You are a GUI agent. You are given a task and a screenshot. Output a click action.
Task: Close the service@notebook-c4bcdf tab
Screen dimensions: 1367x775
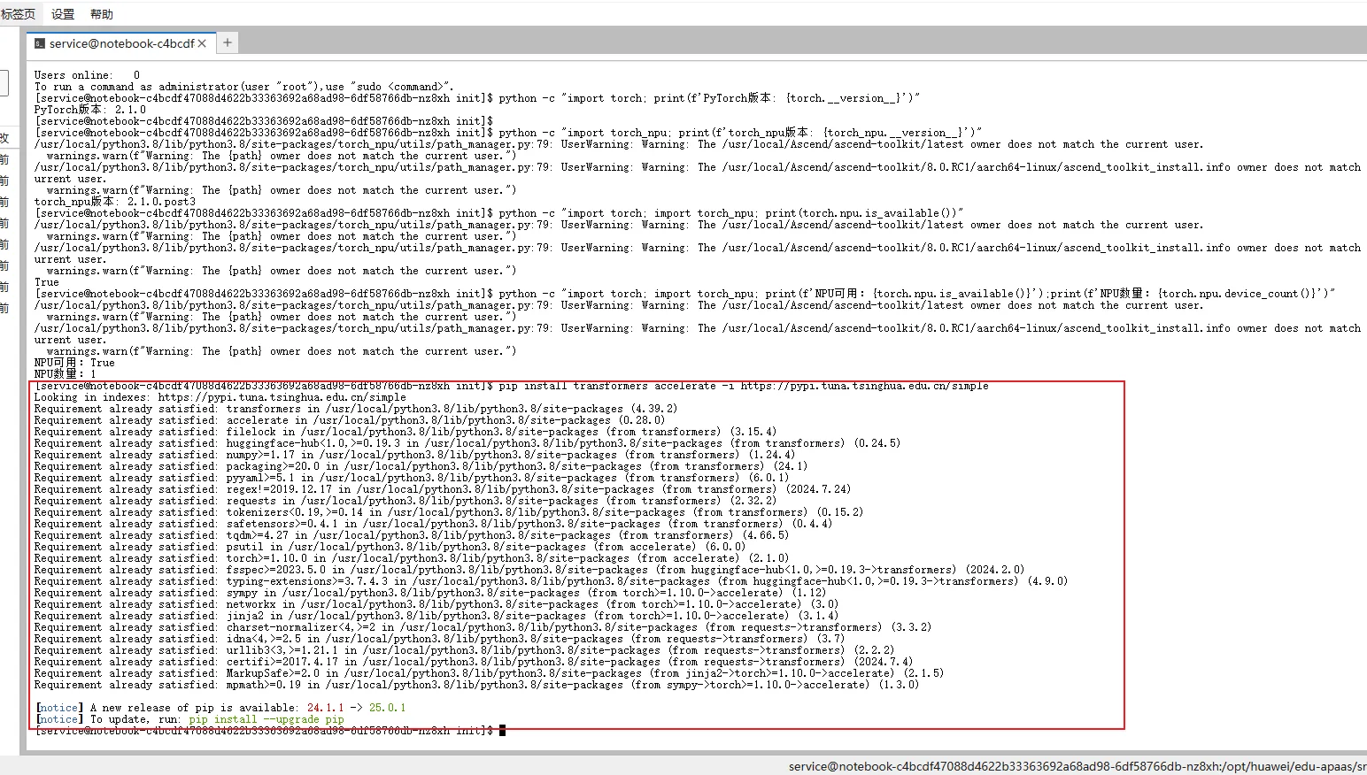[x=202, y=43]
